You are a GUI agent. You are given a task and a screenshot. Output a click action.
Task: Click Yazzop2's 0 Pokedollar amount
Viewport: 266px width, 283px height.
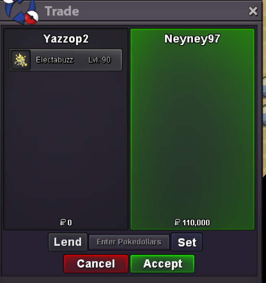pos(70,223)
